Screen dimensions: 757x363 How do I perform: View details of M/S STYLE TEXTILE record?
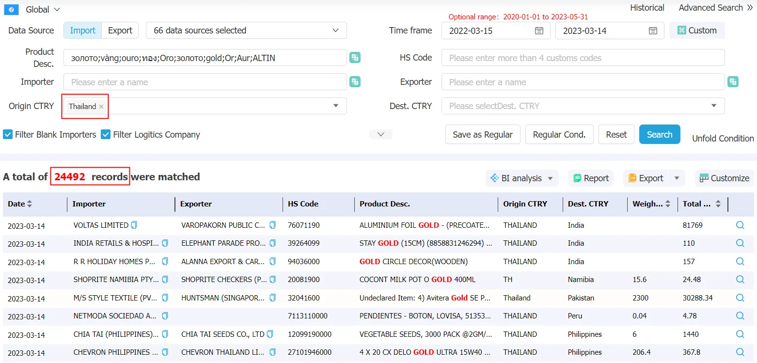[x=740, y=298]
